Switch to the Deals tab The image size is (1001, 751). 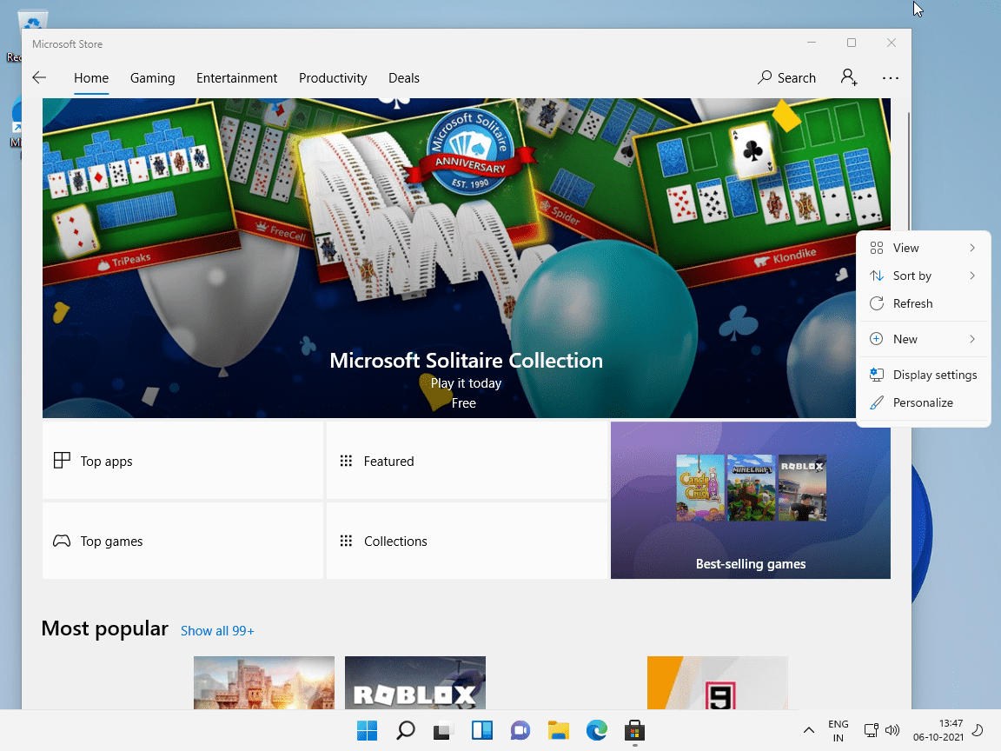click(x=404, y=78)
